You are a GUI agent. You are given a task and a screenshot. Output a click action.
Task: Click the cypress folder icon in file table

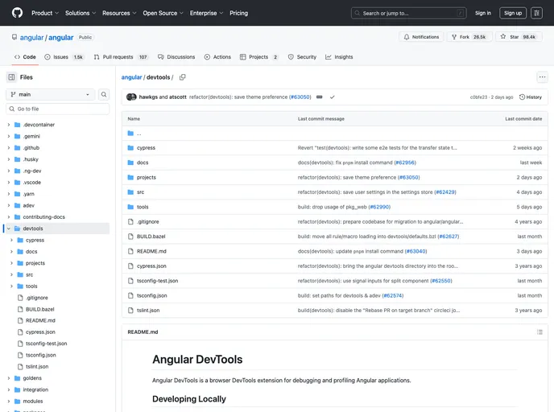pyautogui.click(x=130, y=147)
